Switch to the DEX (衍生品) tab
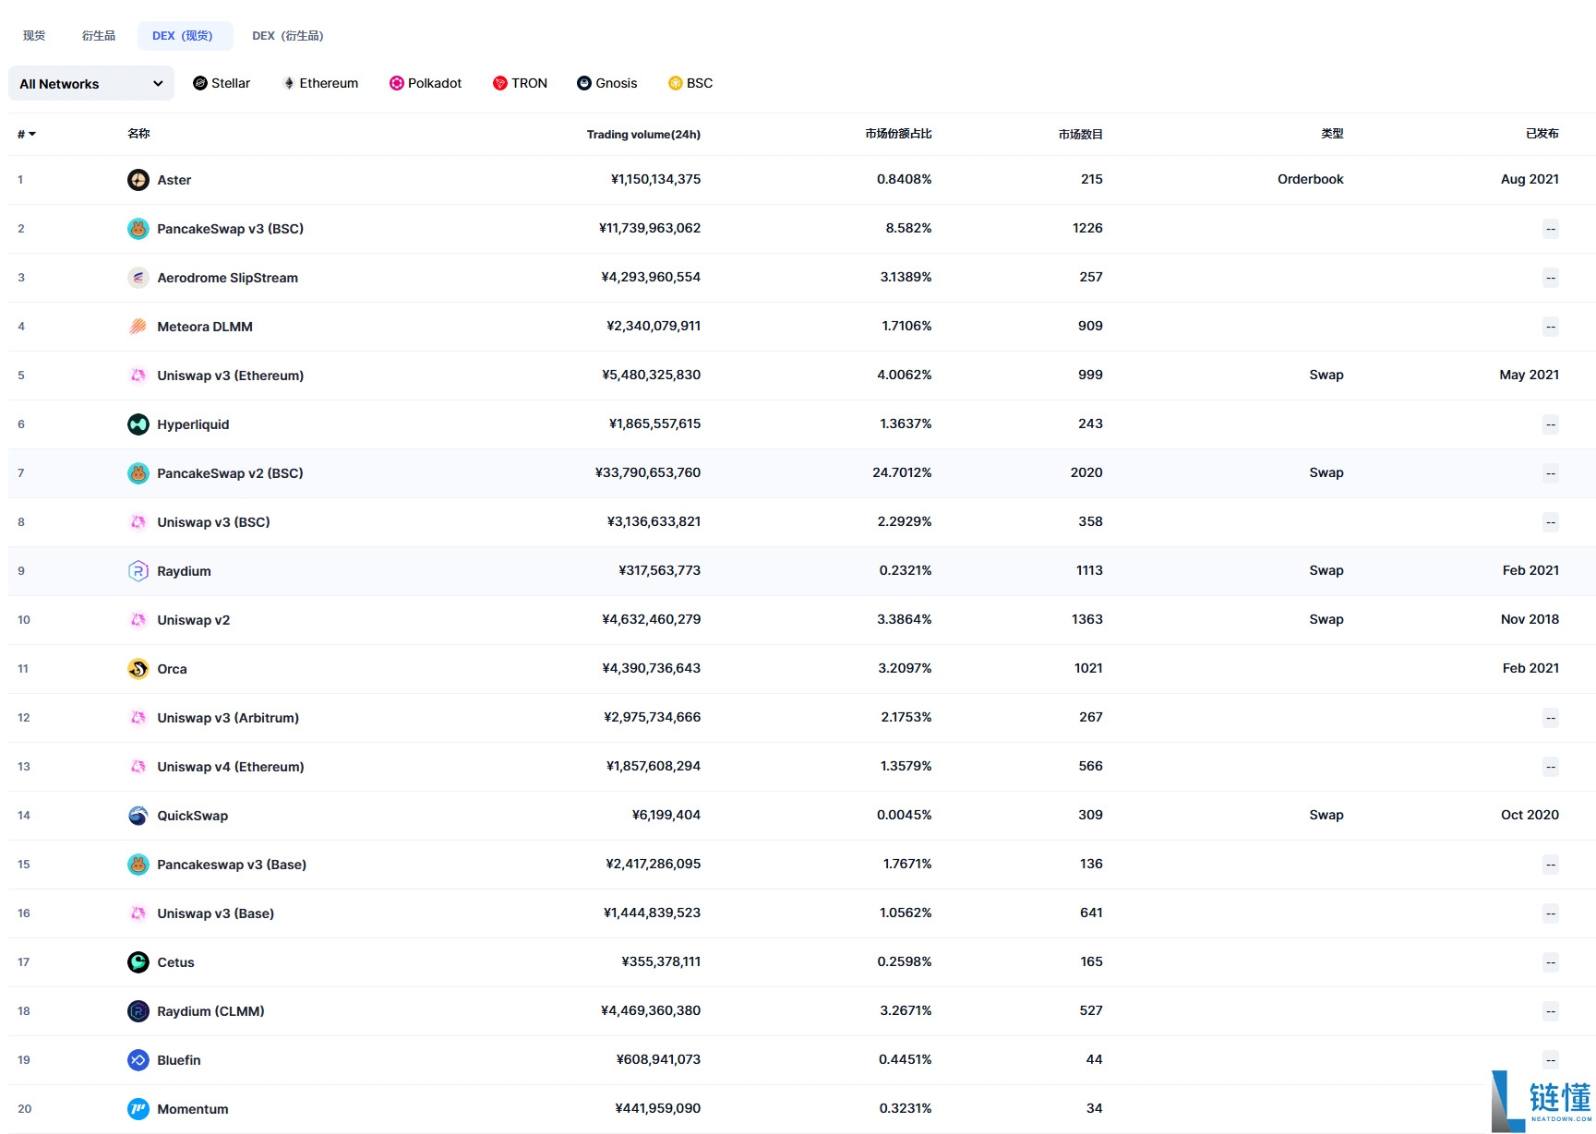Screen dimensions: 1596x1134 (287, 36)
